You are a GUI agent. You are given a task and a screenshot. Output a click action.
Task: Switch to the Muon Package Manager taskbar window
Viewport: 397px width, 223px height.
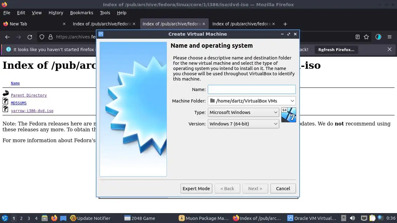[x=204, y=218]
